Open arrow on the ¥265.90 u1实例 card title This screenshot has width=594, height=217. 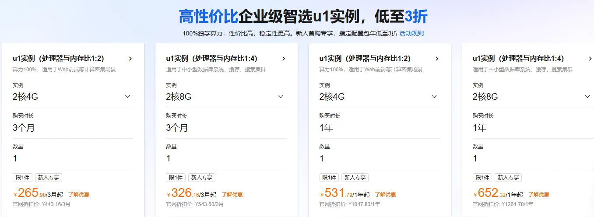[130, 59]
